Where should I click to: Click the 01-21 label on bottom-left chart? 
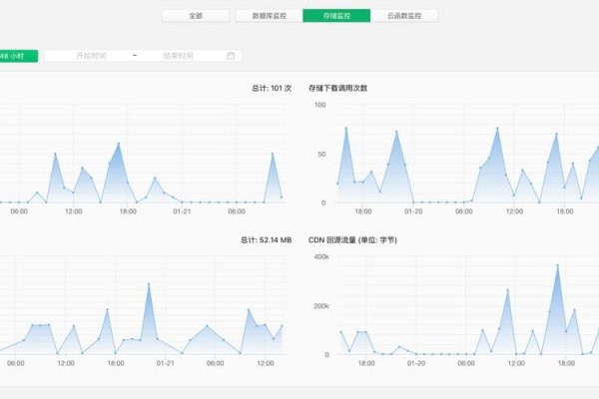165,363
